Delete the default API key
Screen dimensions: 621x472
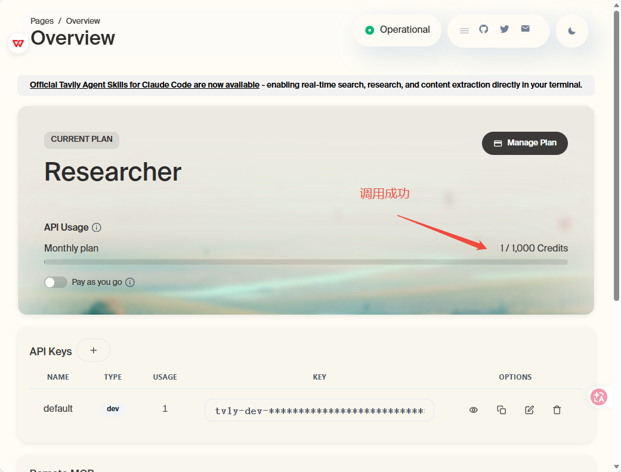[557, 410]
